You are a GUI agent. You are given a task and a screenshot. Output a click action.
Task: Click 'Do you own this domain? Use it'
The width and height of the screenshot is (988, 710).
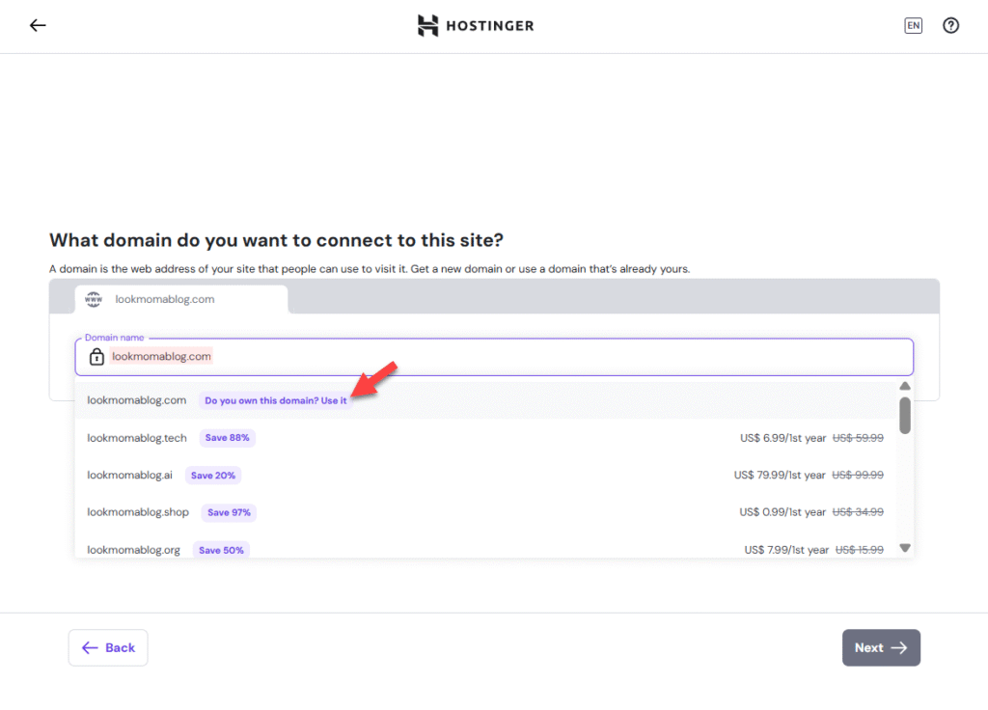[275, 400]
